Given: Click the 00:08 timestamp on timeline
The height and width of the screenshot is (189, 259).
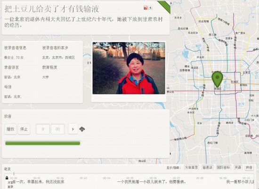Looking at the screenshot, I should (200, 178).
